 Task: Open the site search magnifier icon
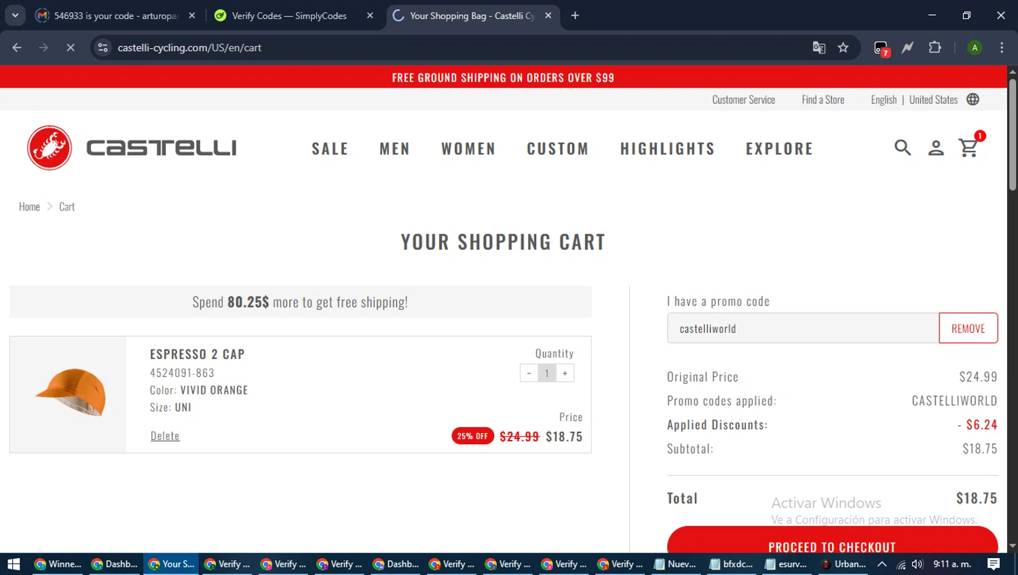(903, 147)
